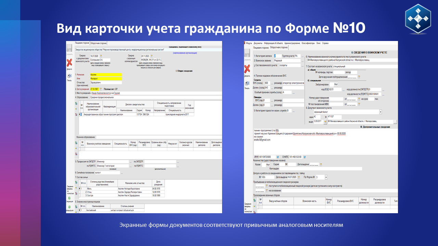Click the Категория запаса field
Image resolution: width=438 pixels, height=246 pixels.
(278, 56)
